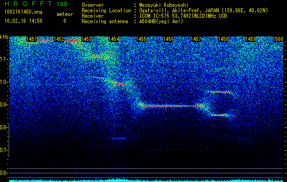Select the filename 1002161450.png
Screen dimensions: 287x182
pyautogui.click(x=24, y=12)
